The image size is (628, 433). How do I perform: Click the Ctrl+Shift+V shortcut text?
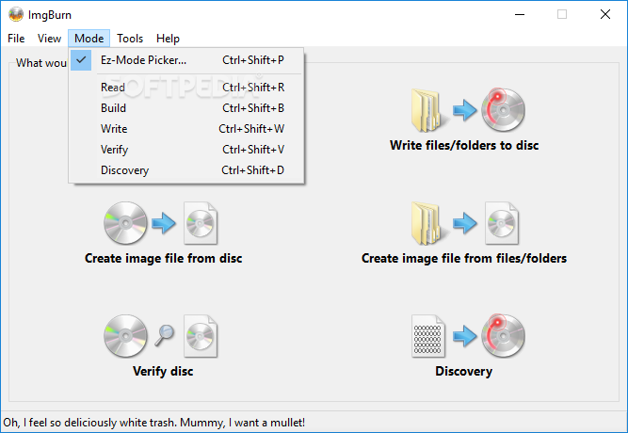pos(253,150)
